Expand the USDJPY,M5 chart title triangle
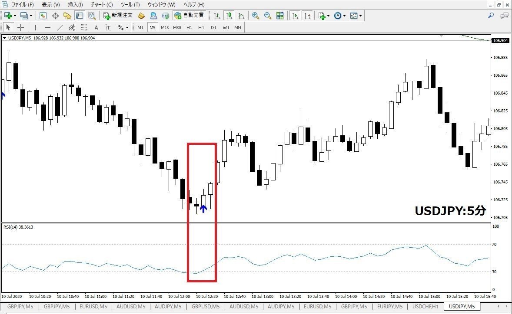512x314 pixels. [x=5, y=38]
